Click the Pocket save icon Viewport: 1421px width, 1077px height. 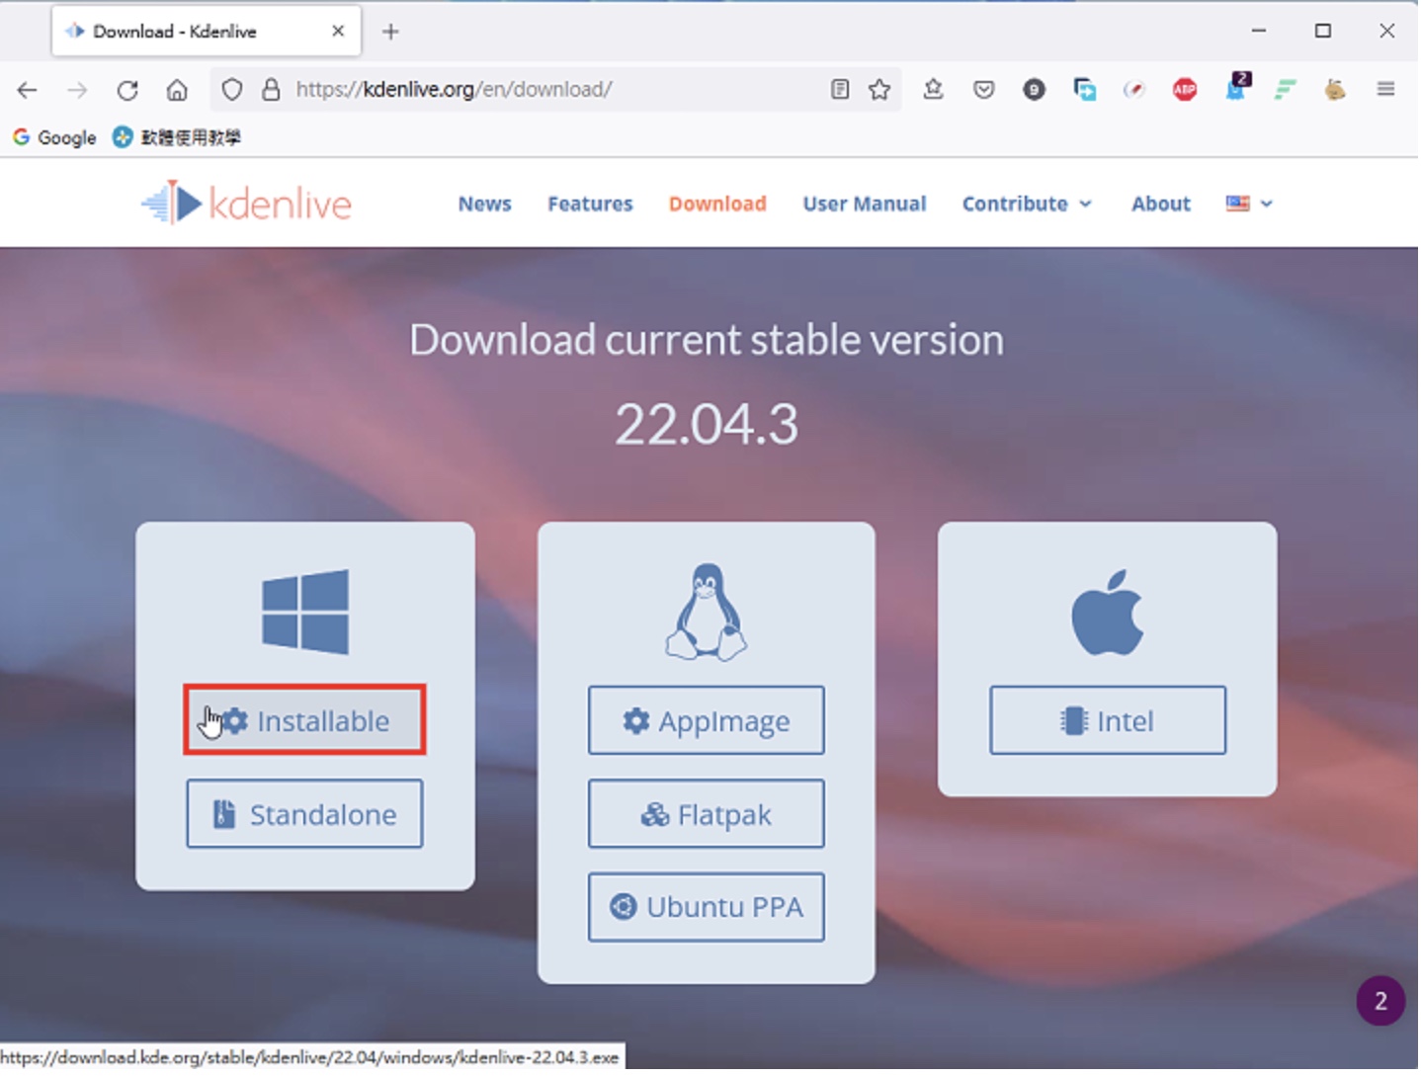[x=984, y=90]
